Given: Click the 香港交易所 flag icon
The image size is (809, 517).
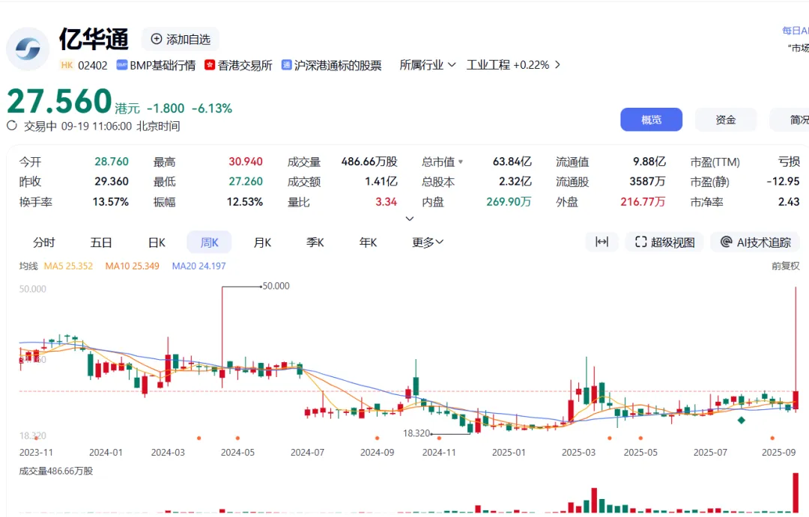Looking at the screenshot, I should coord(210,65).
